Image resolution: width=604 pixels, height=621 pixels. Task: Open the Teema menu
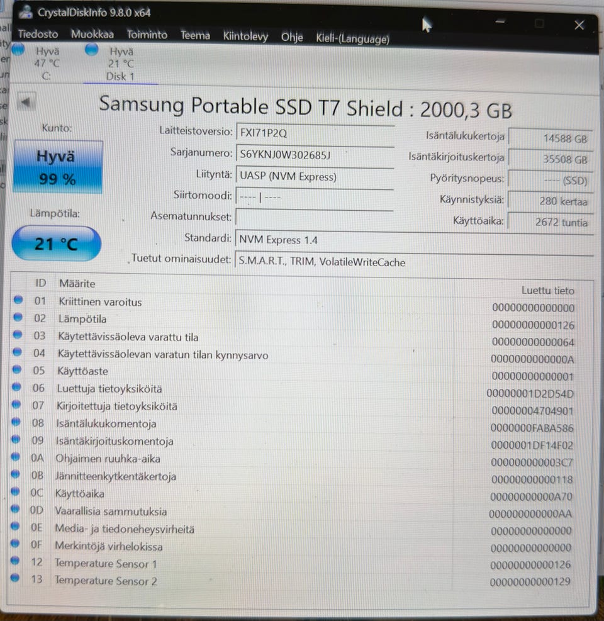195,35
